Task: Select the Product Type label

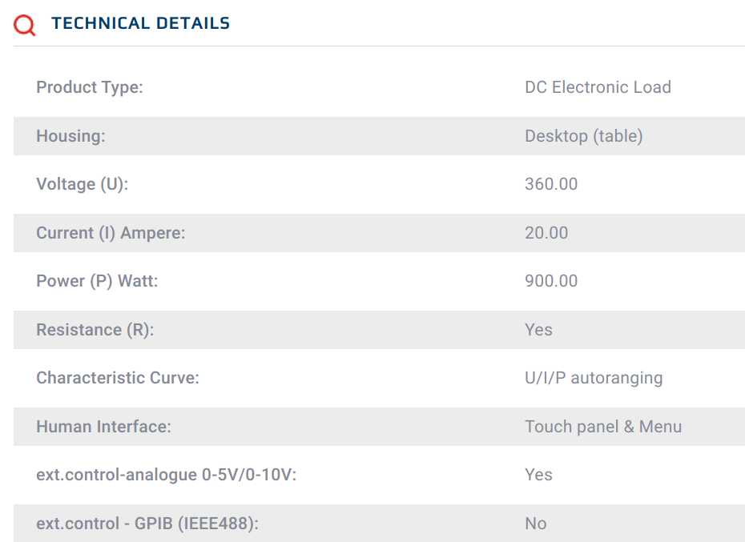Action: pos(90,87)
